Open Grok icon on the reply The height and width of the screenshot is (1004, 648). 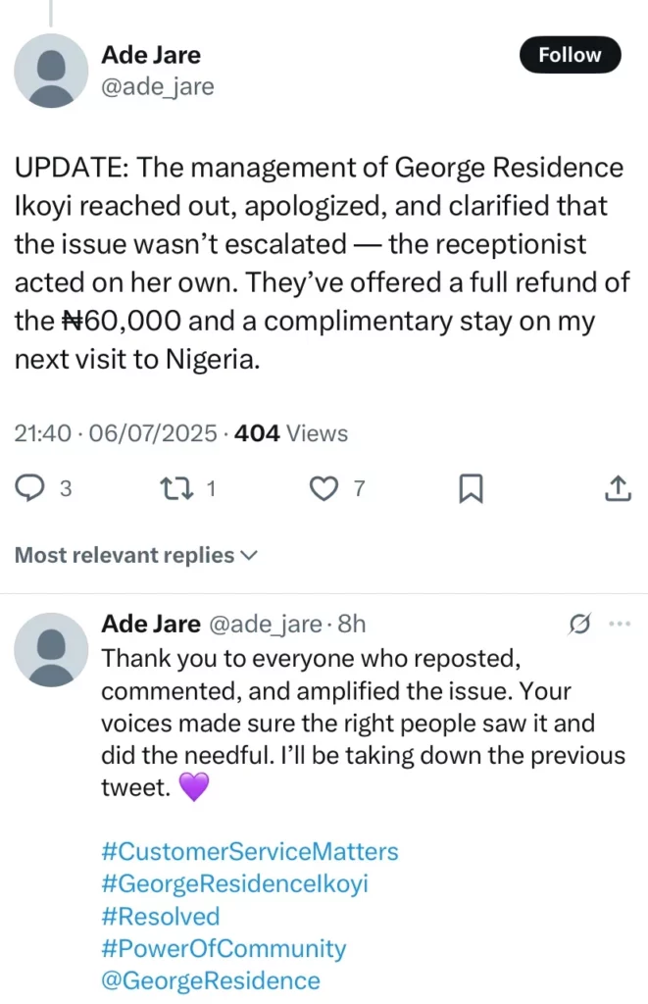[579, 624]
